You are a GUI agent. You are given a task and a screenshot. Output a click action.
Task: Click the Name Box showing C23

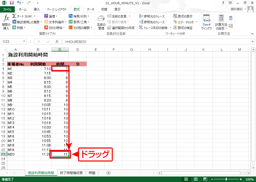click(x=12, y=42)
